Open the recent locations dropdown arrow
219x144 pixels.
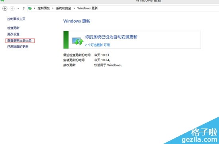click(x=18, y=8)
